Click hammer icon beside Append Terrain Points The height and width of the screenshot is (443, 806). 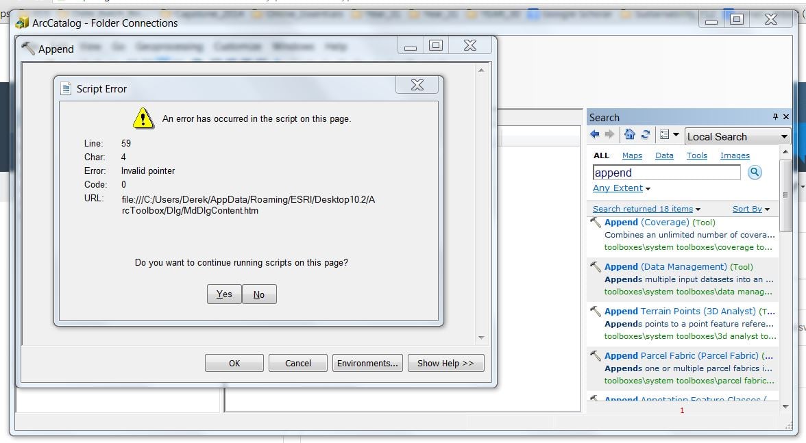pyautogui.click(x=595, y=311)
